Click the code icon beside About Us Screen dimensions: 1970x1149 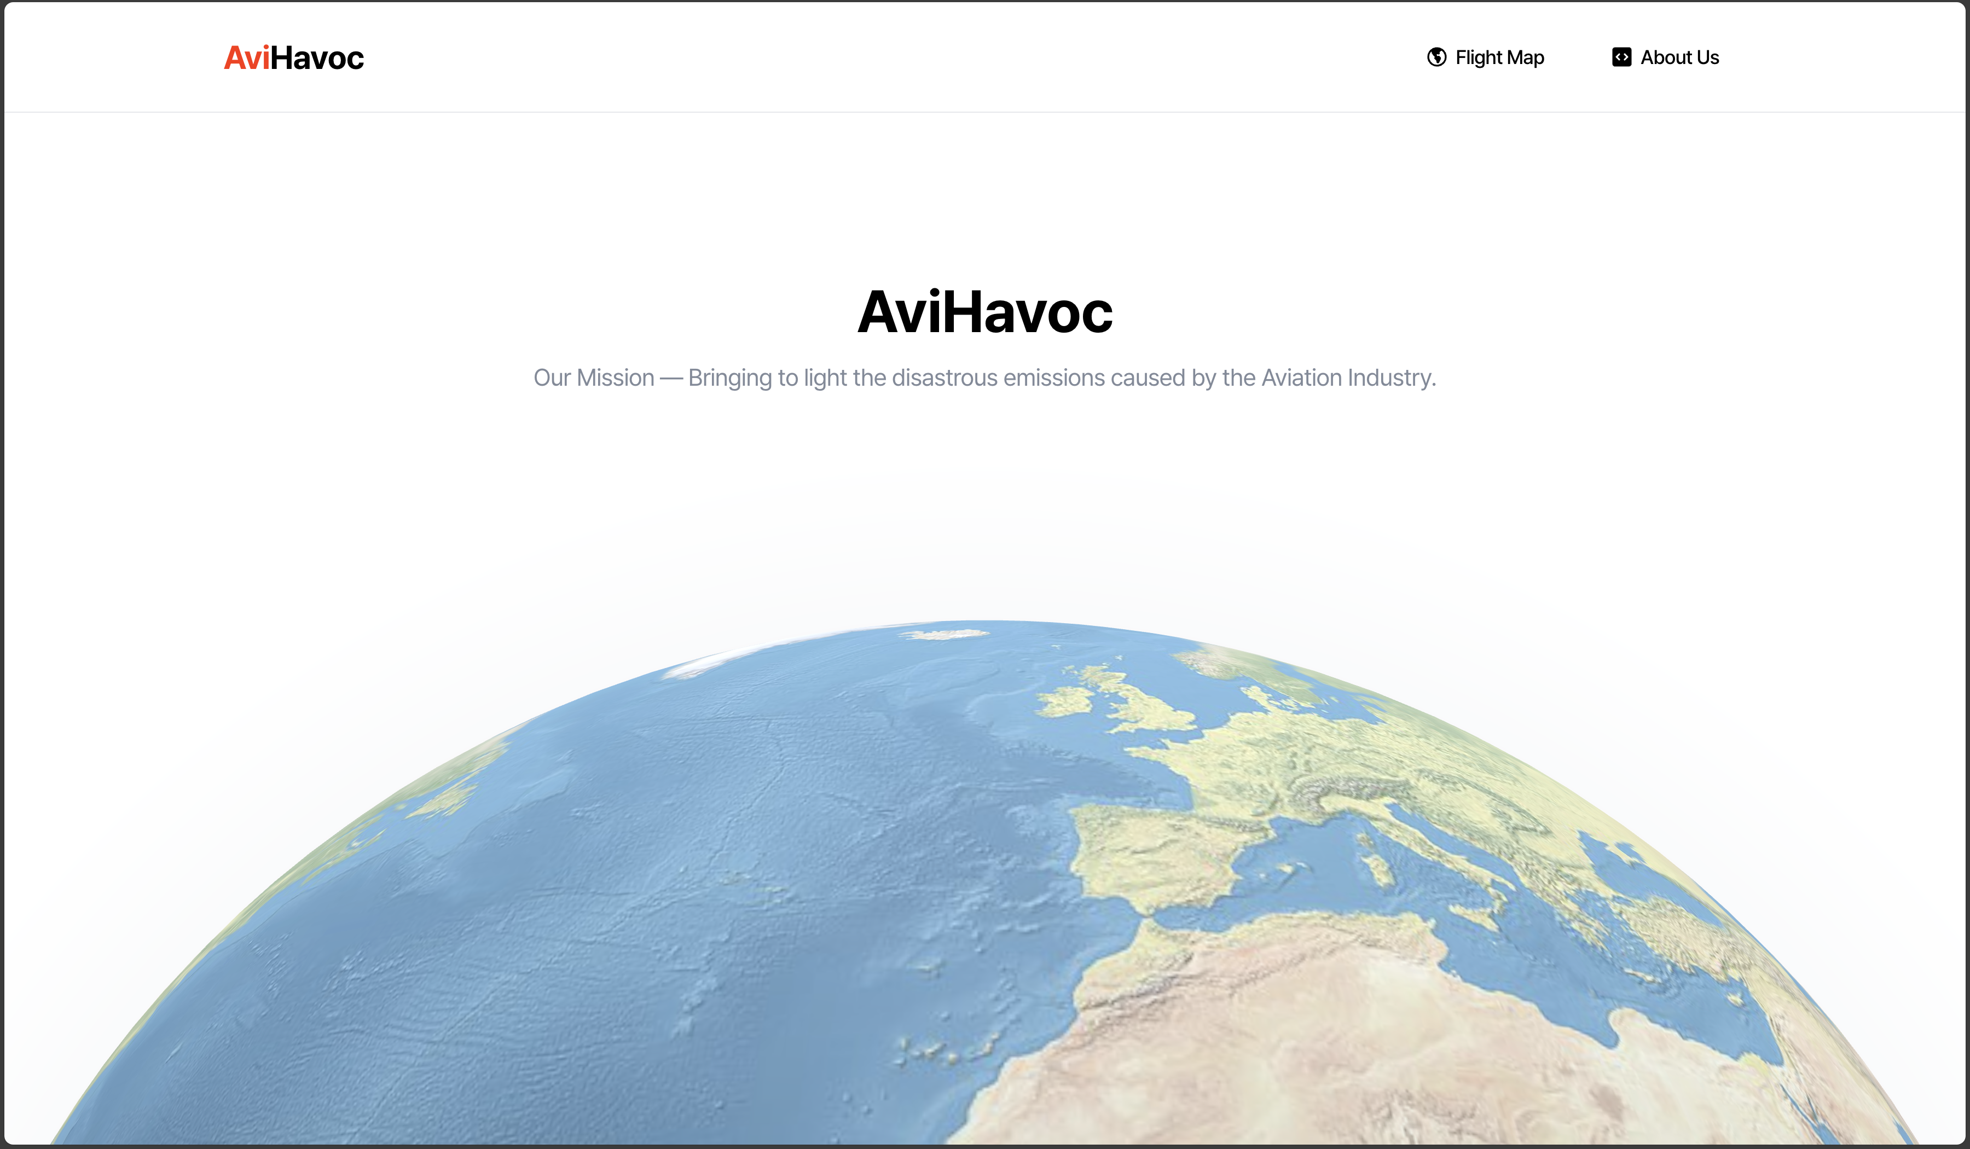[1621, 57]
